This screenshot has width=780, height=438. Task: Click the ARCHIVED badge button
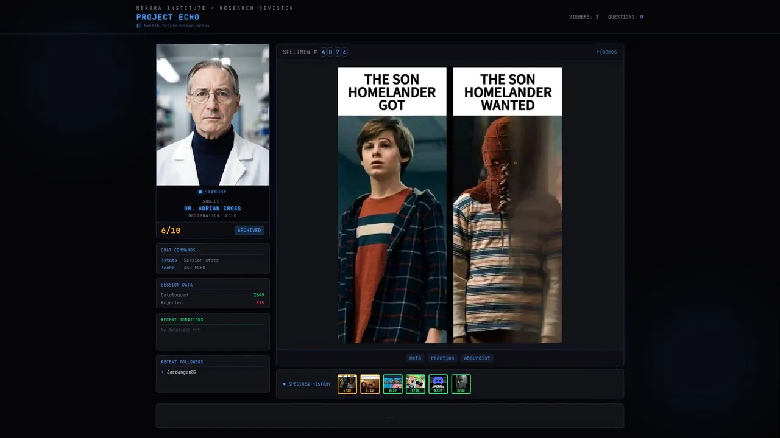pos(249,231)
